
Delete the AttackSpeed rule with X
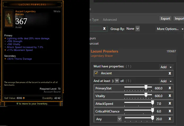pos(170,103)
